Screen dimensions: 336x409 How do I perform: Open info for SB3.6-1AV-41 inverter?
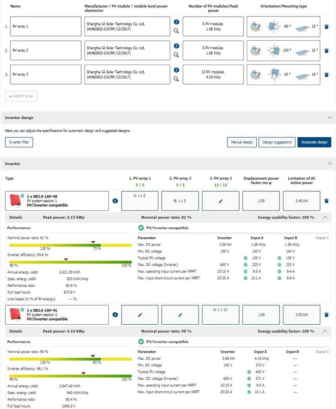[115, 315]
